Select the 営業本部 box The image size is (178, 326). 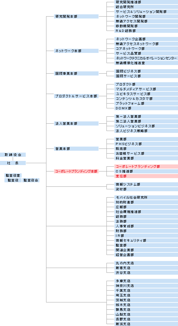tap(76, 149)
